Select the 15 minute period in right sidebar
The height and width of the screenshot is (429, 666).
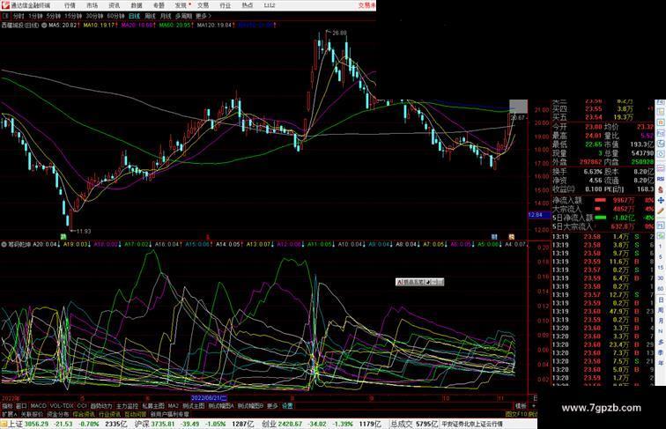(x=661, y=268)
